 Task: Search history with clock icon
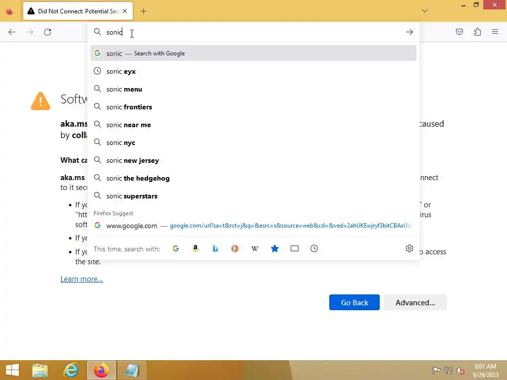click(314, 248)
